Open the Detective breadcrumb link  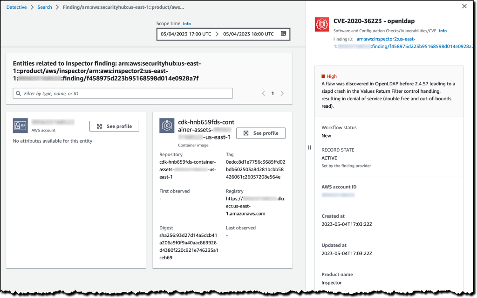click(16, 7)
